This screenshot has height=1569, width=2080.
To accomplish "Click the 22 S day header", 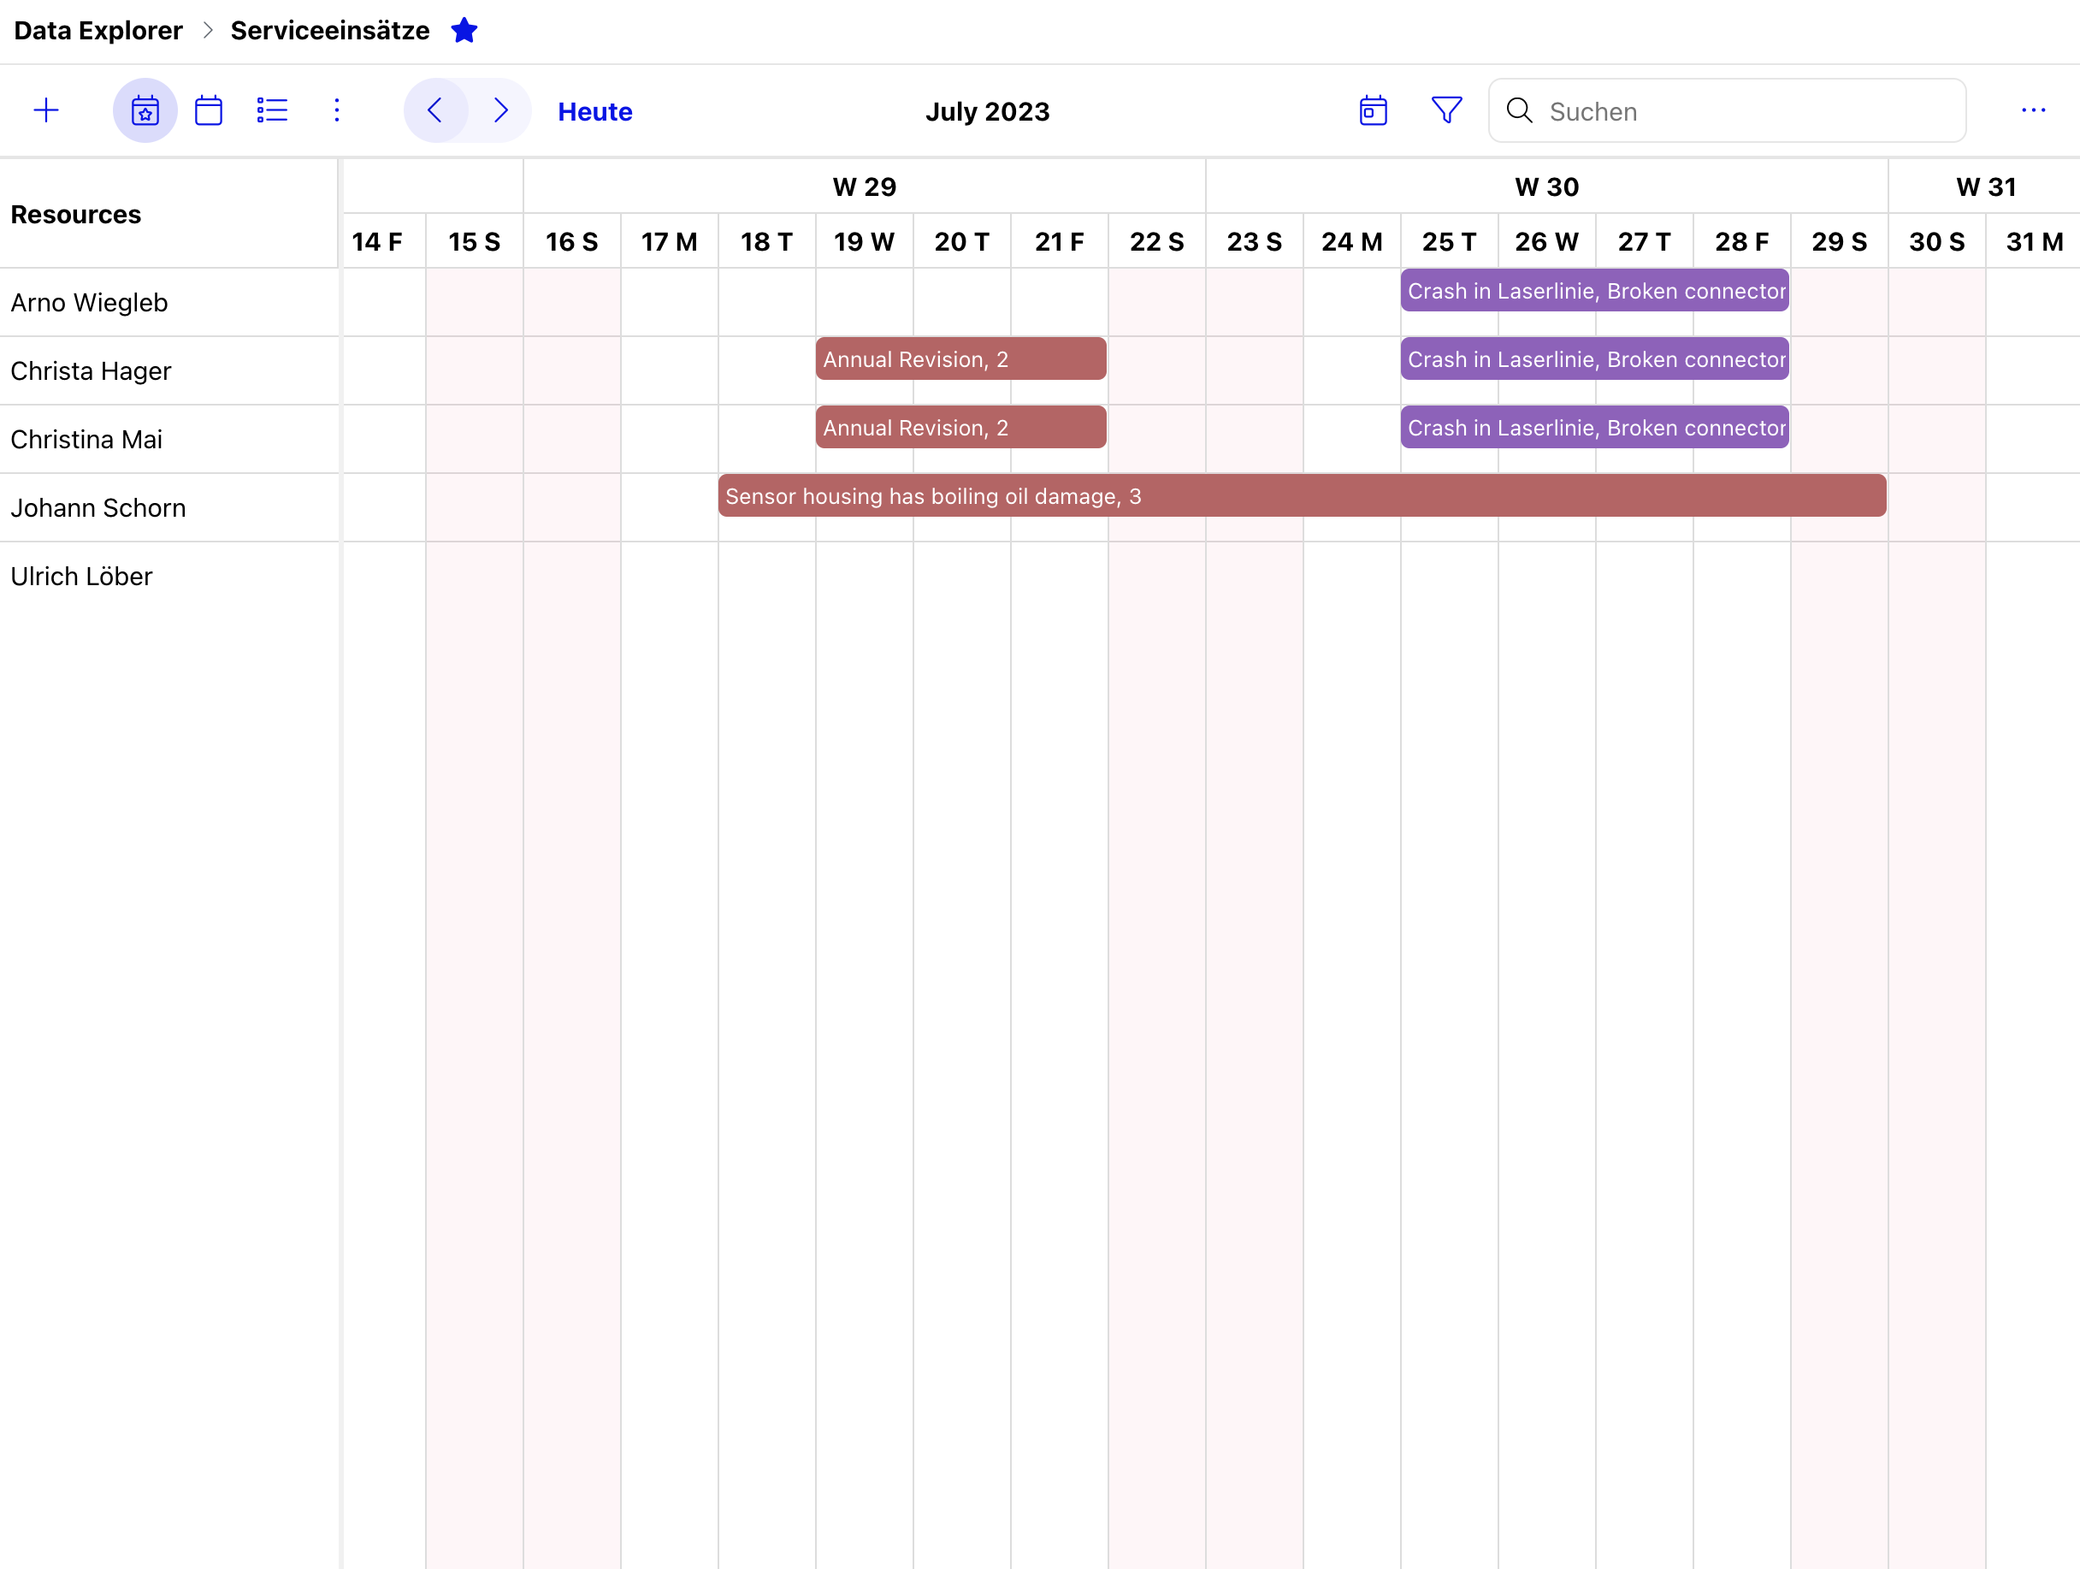I will click(x=1156, y=242).
